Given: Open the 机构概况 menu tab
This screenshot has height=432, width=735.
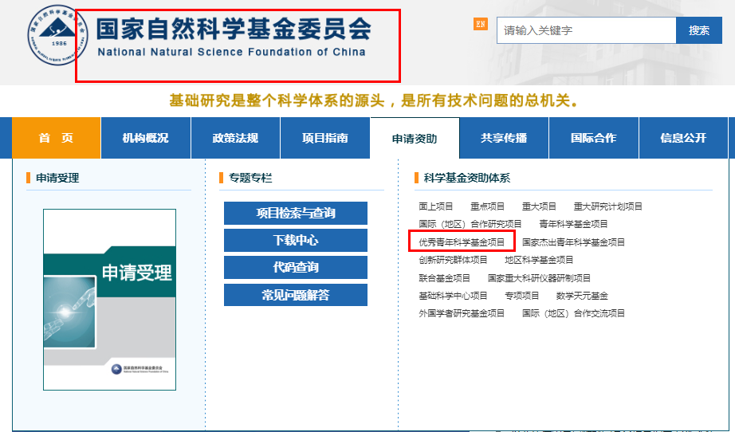Looking at the screenshot, I should coord(146,138).
